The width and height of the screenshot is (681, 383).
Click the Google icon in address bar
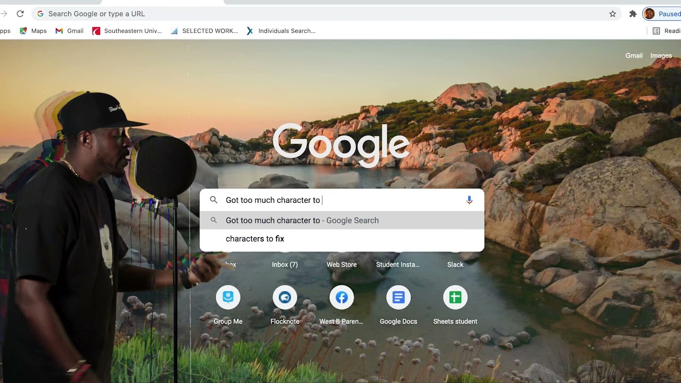pyautogui.click(x=40, y=14)
